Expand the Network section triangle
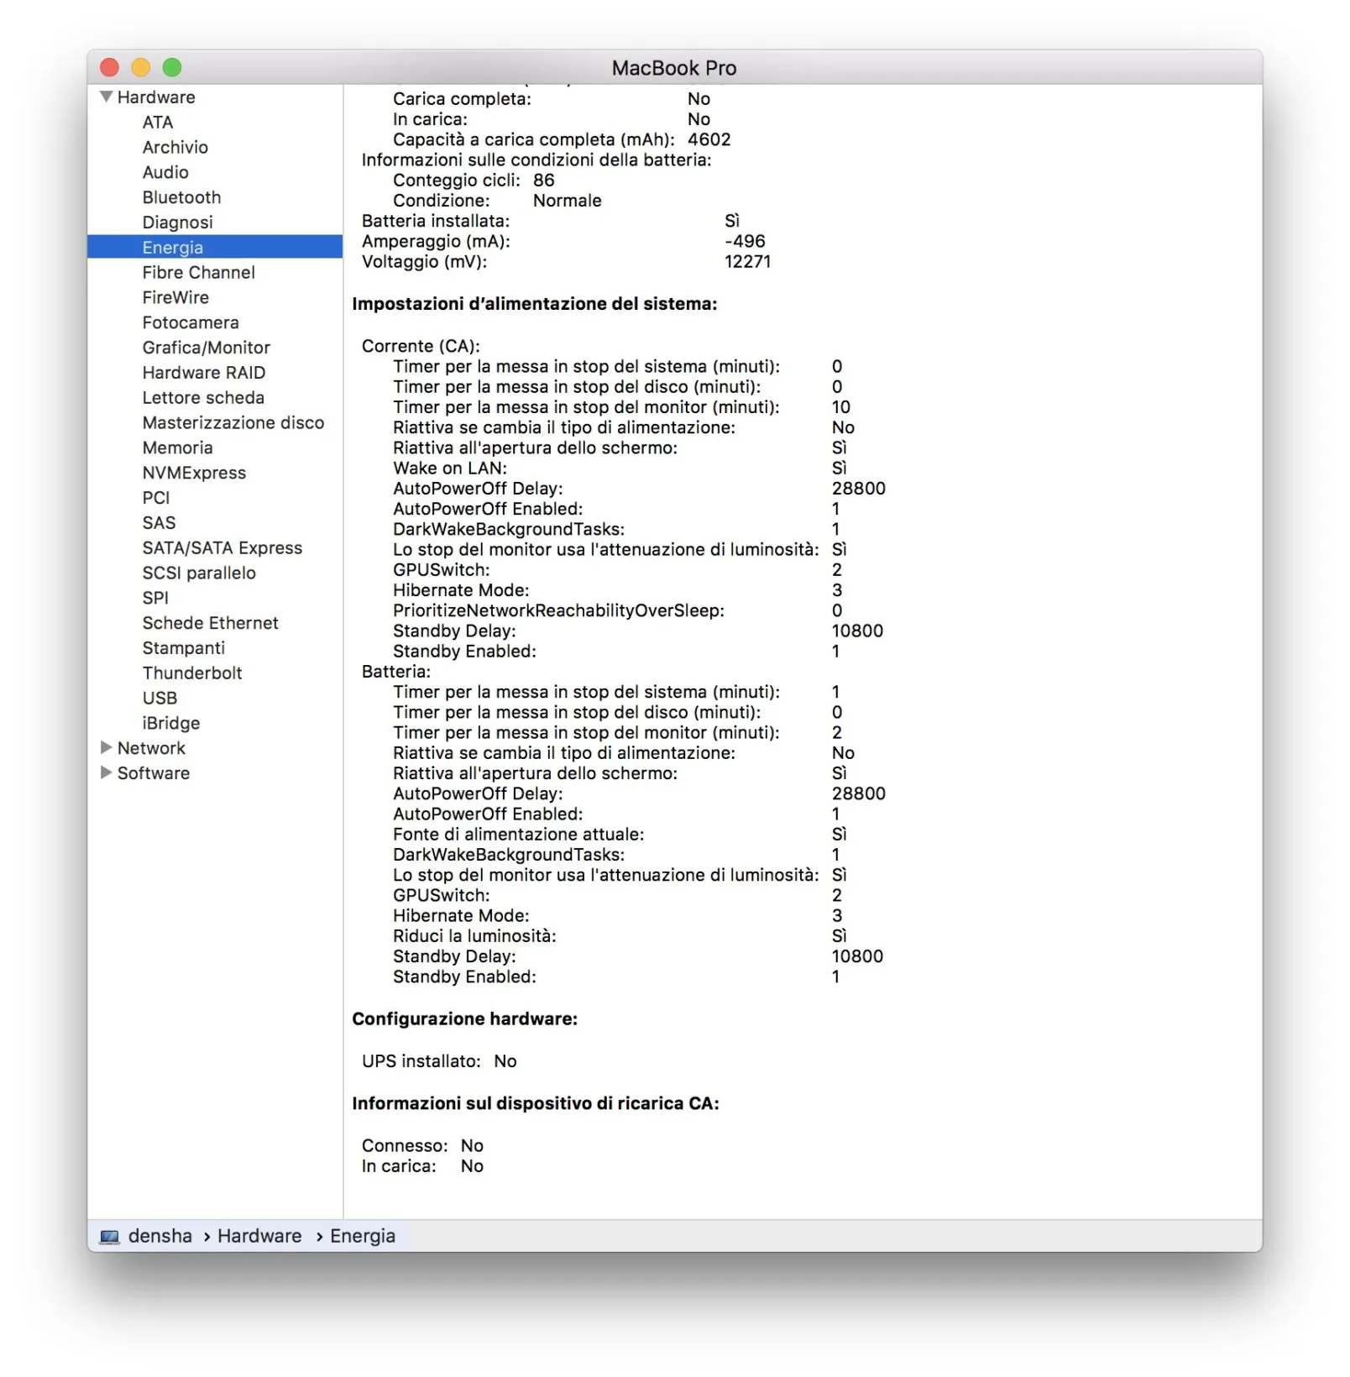1350x1377 pixels. [106, 747]
